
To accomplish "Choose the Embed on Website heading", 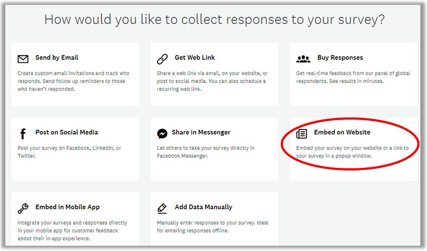I will 342,132.
